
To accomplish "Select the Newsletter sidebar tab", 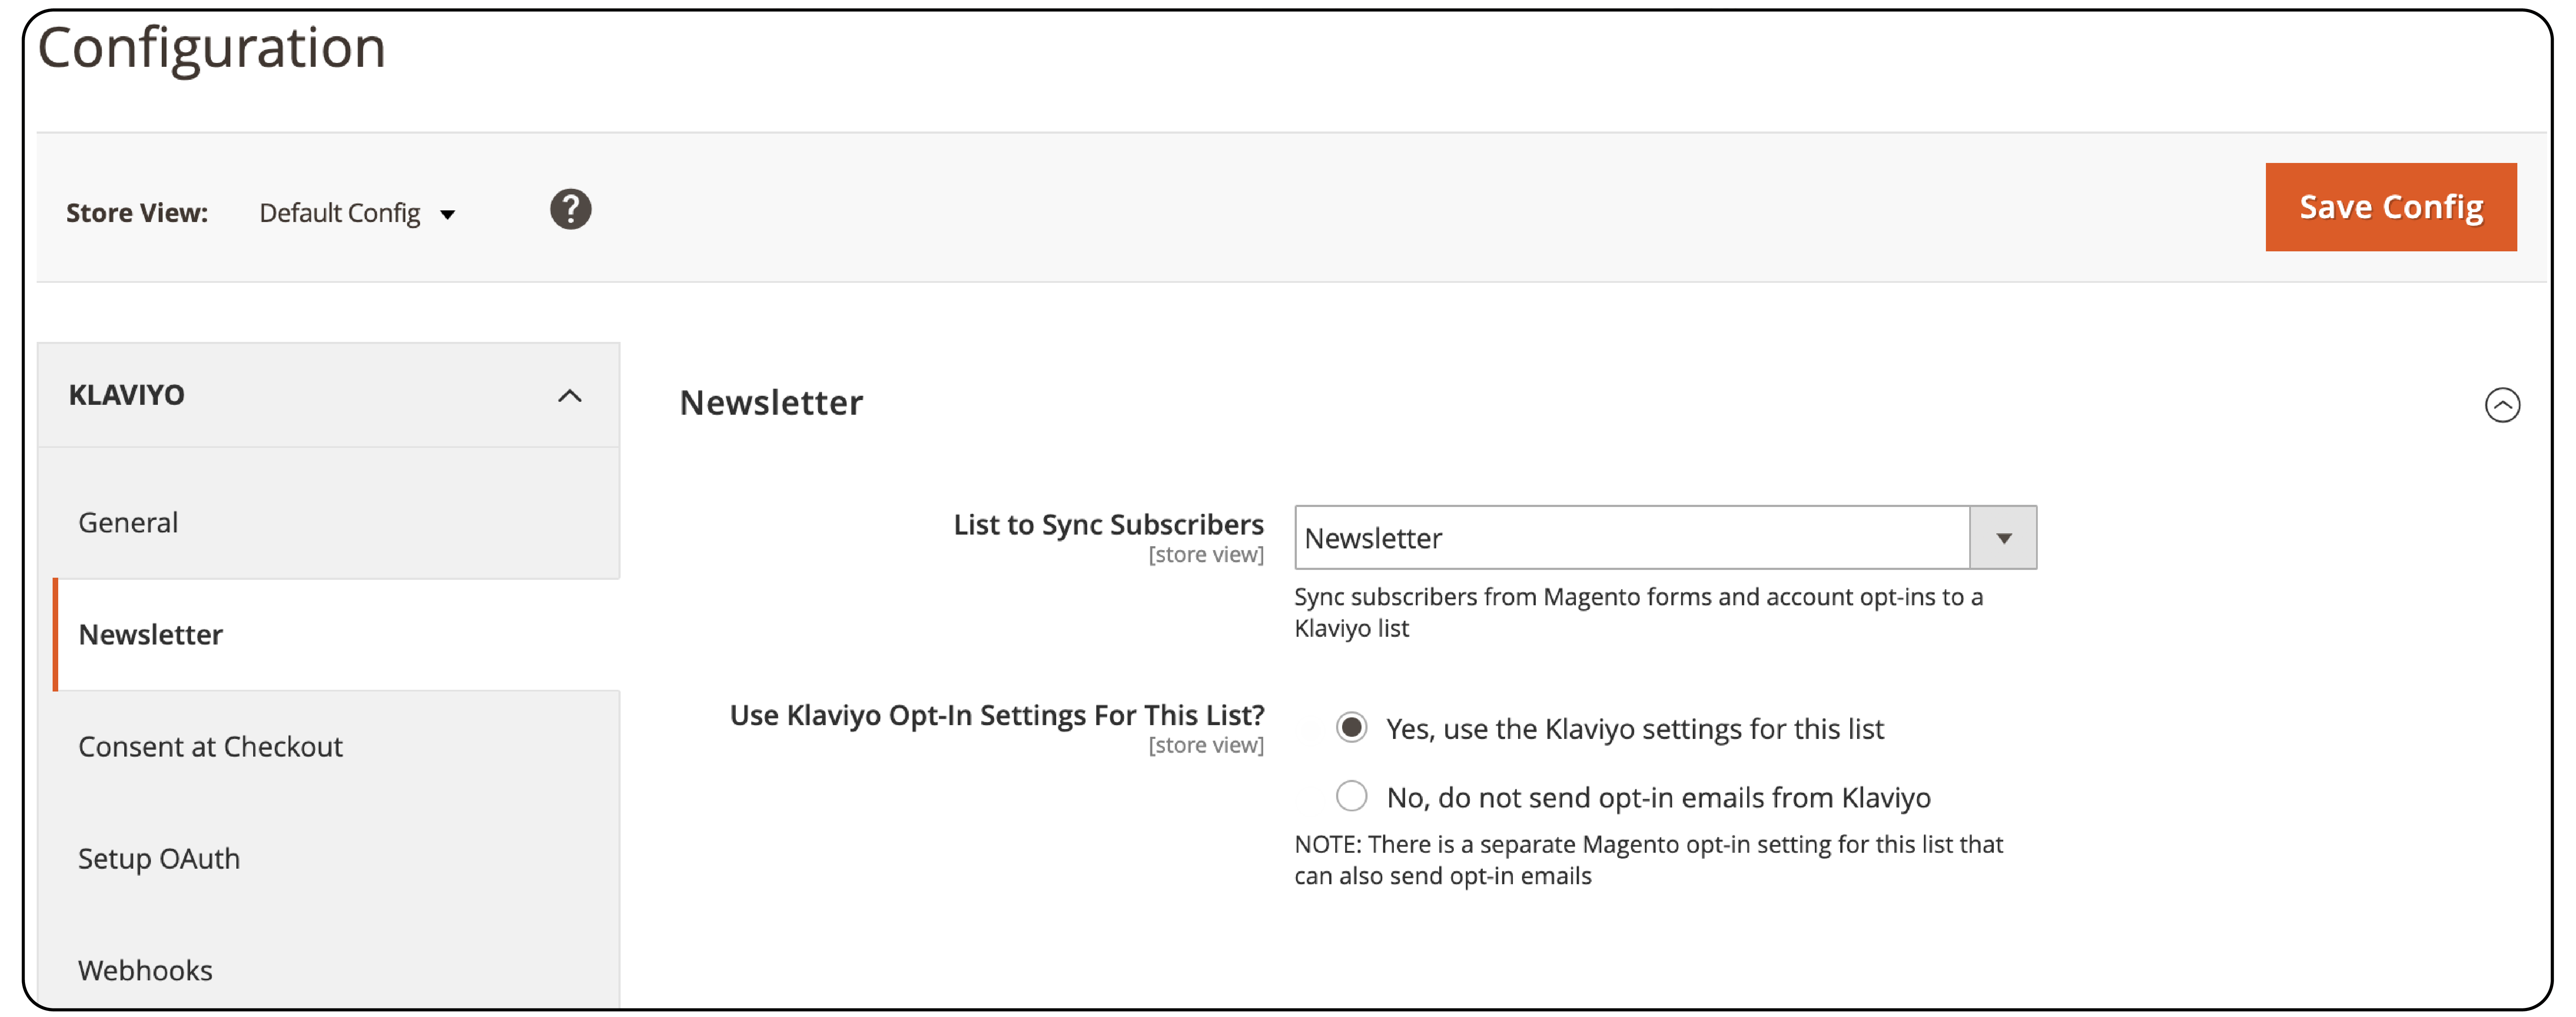I will pyautogui.click(x=336, y=634).
